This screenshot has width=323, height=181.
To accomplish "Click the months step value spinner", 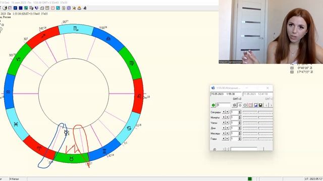I will click(236, 133).
